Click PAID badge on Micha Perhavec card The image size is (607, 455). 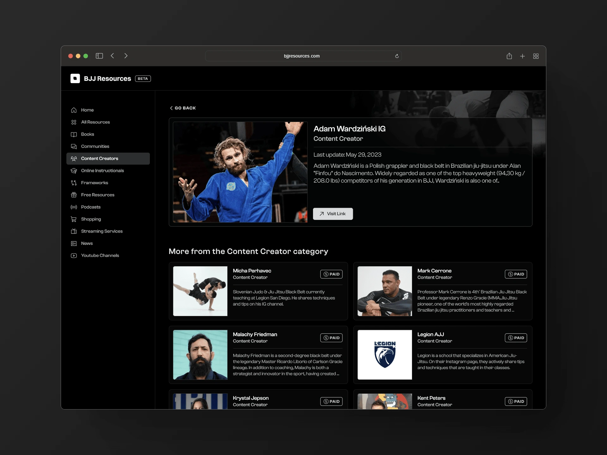(x=331, y=274)
